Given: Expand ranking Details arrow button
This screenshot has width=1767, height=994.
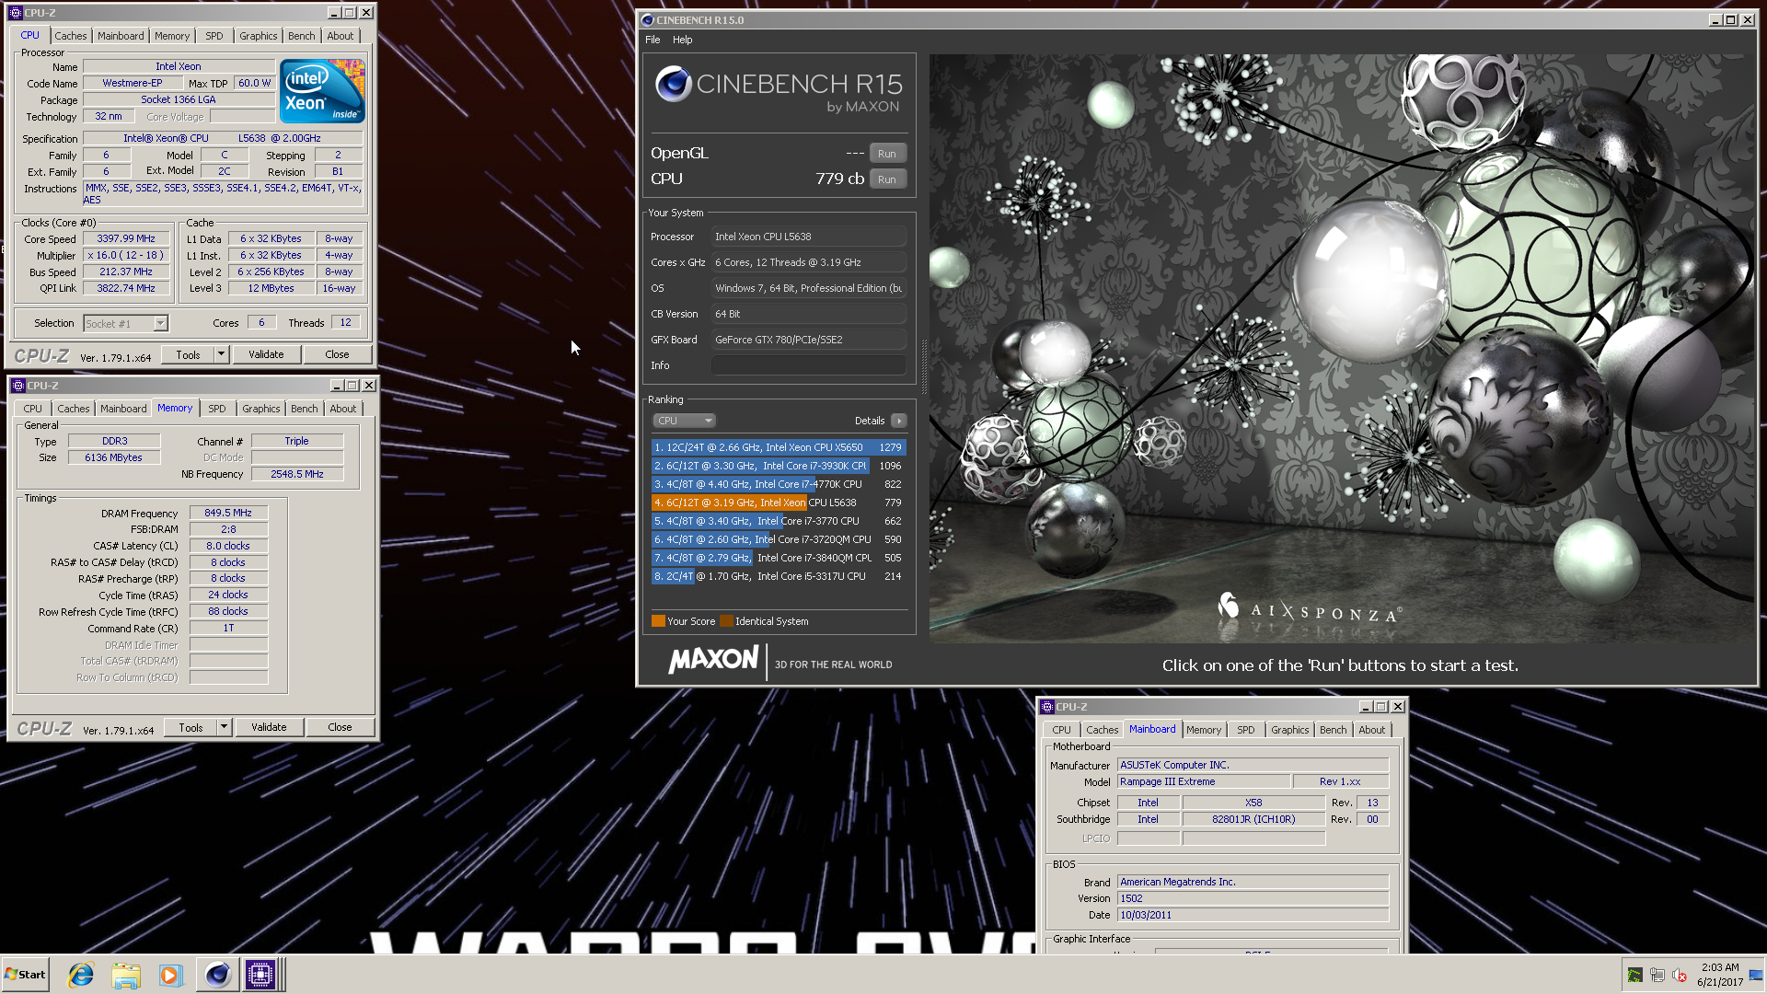Looking at the screenshot, I should (x=899, y=421).
